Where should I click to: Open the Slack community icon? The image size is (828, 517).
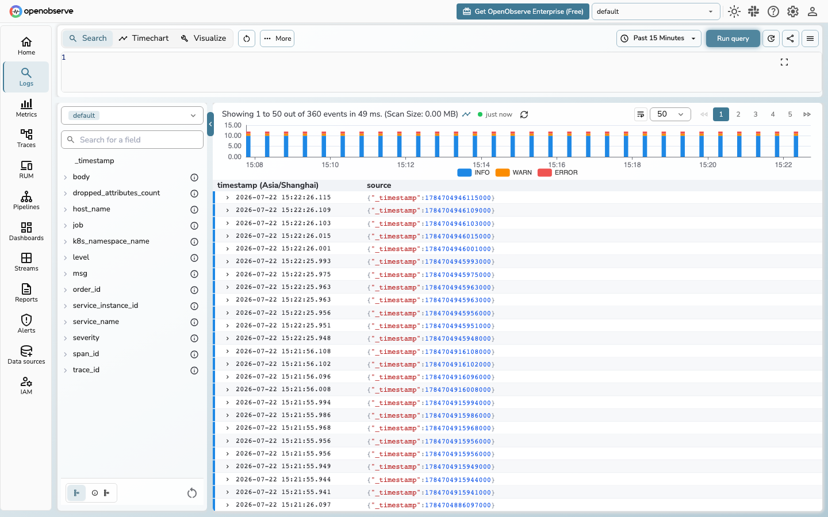click(754, 11)
